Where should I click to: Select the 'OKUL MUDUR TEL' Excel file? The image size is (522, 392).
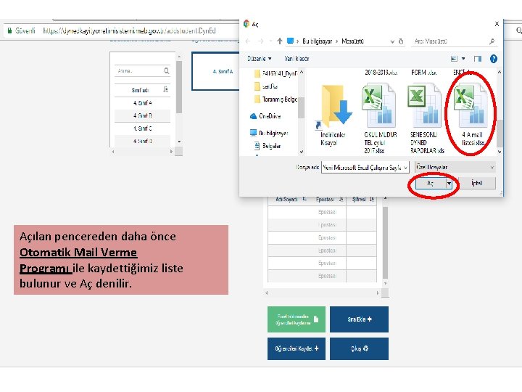(x=380, y=118)
